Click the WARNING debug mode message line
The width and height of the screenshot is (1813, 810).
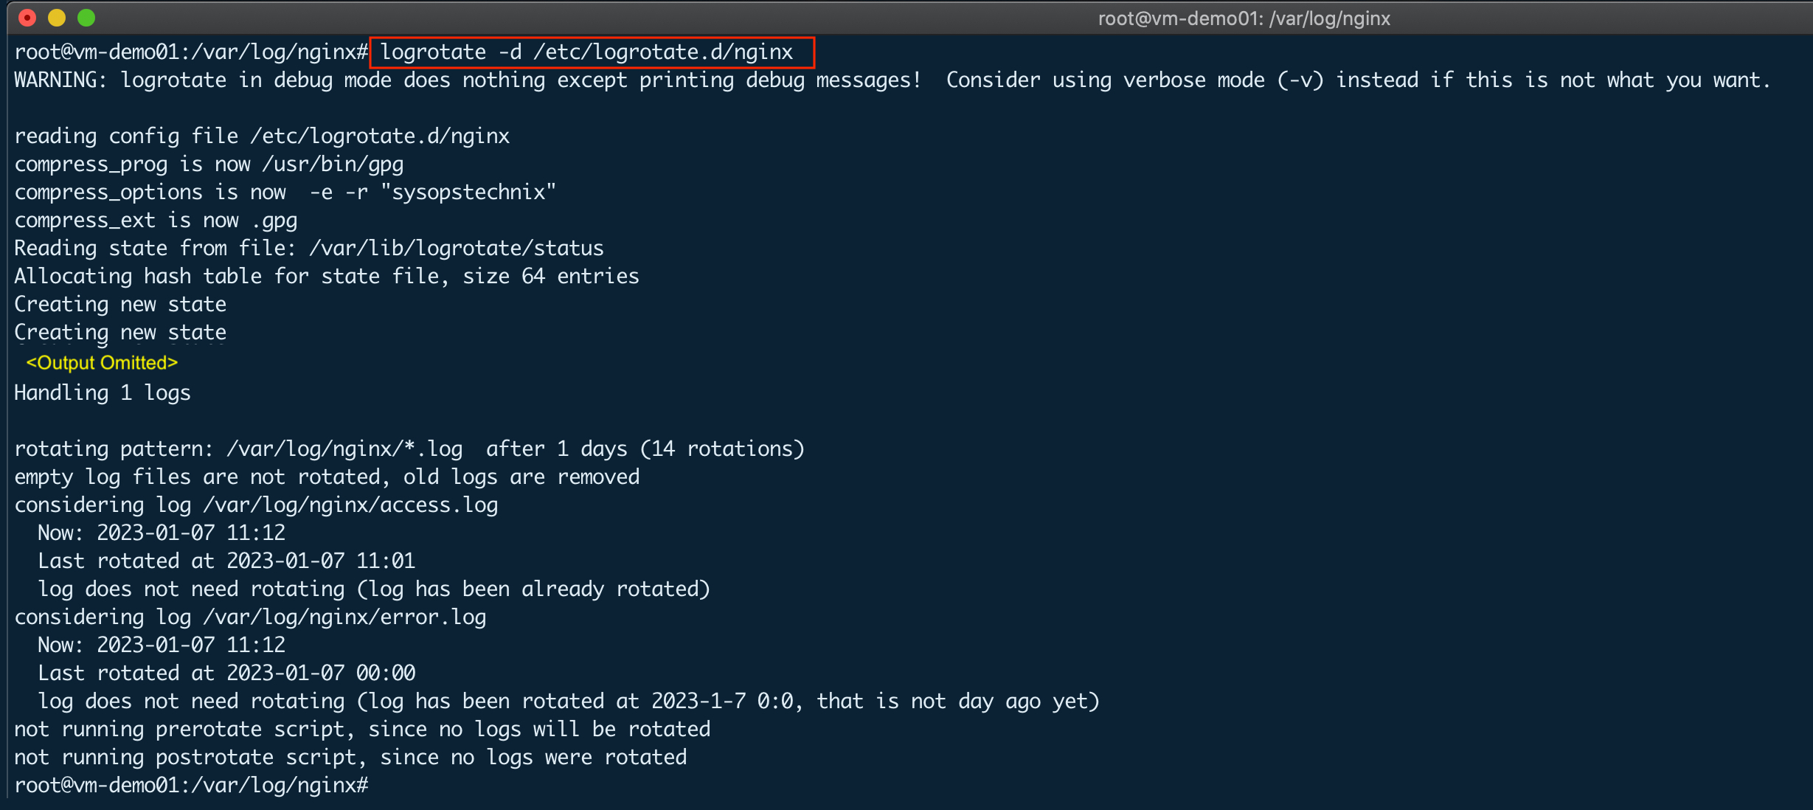tap(892, 80)
